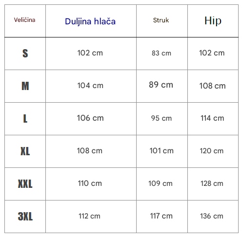Select the 95 cm waist cell
This screenshot has height=237, width=242.
(161, 118)
